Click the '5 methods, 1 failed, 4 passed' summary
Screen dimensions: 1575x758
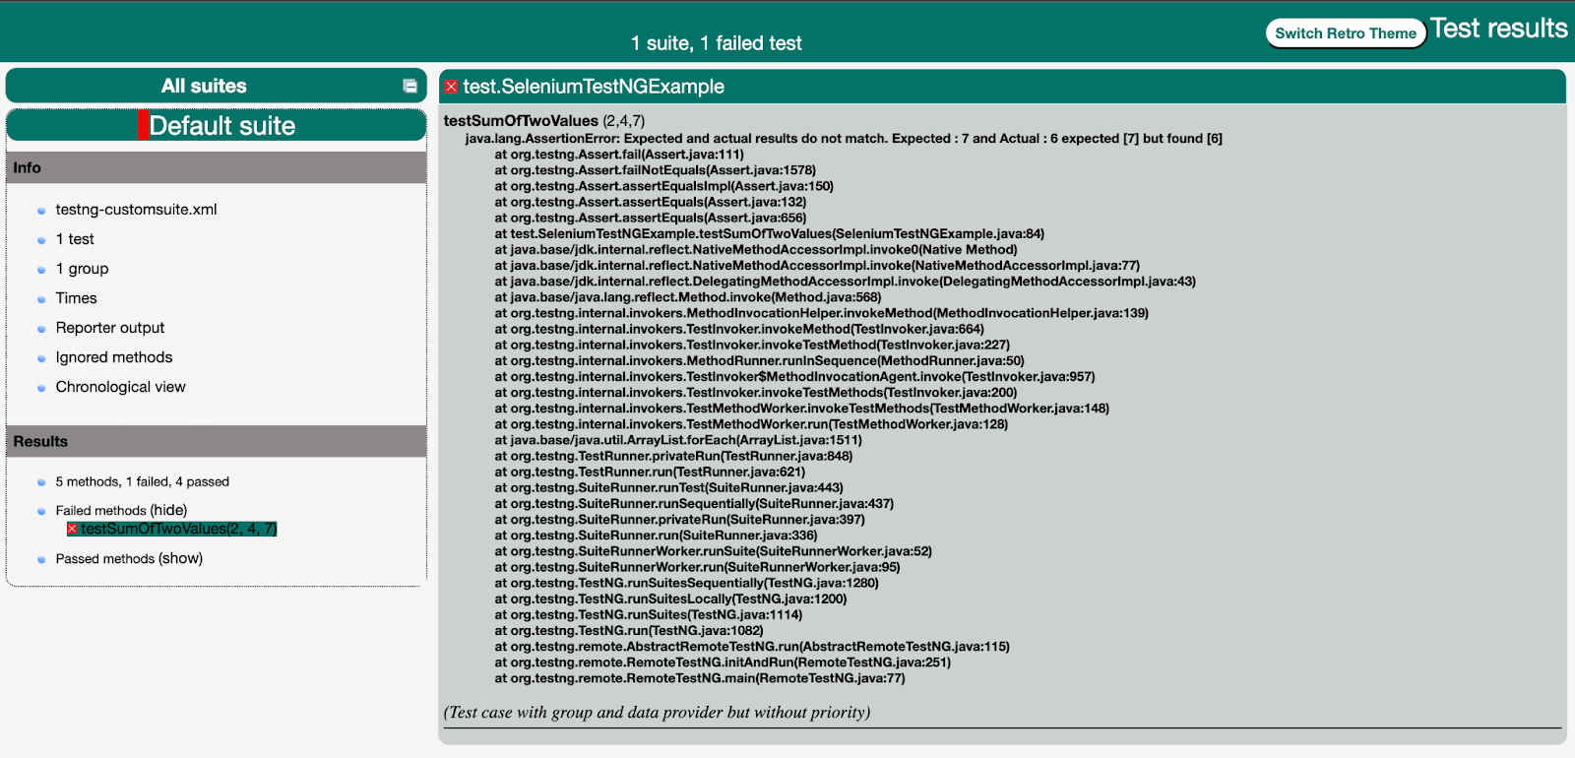click(142, 481)
